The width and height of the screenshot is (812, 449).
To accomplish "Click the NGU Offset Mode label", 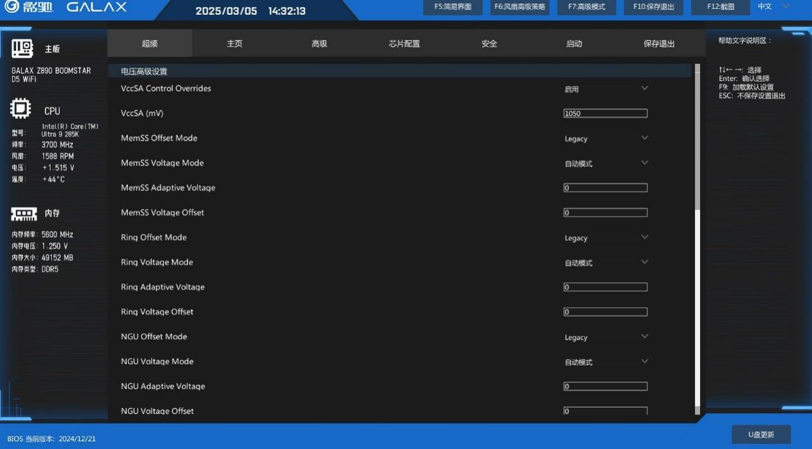I will coord(154,337).
